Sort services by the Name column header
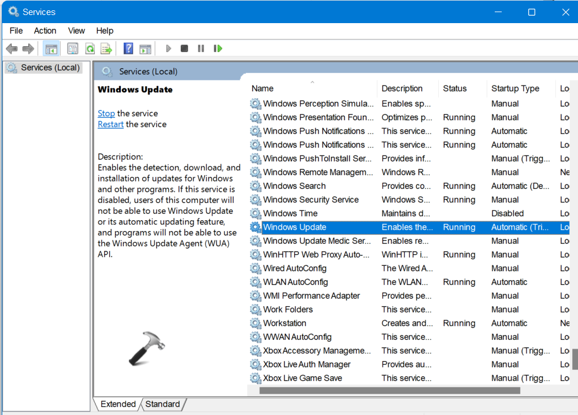Viewport: 578px width, 415px height. 262,88
